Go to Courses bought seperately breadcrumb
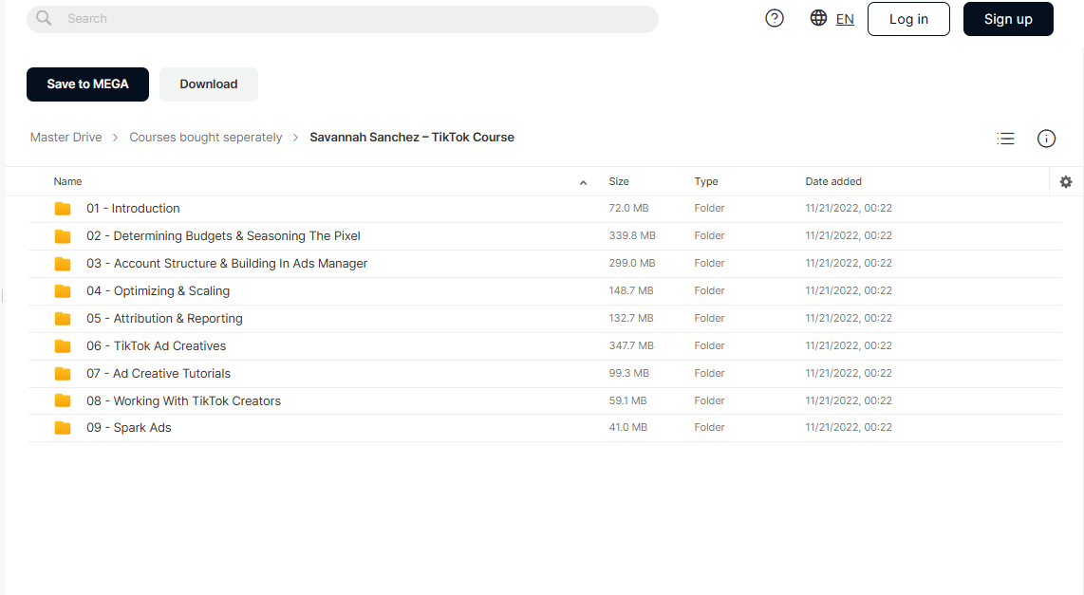 (205, 138)
